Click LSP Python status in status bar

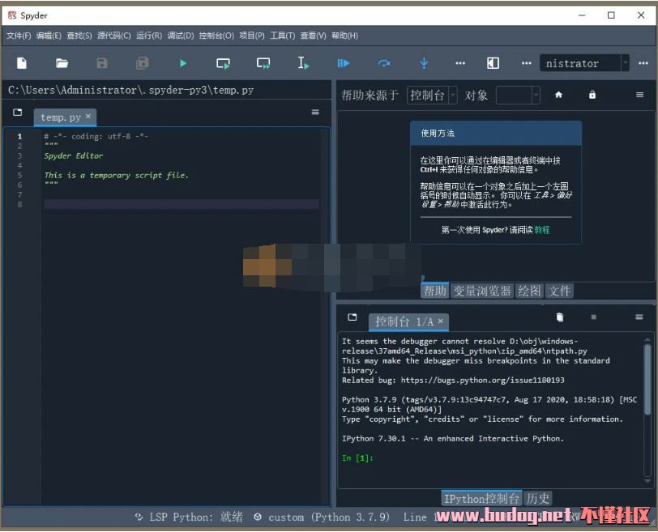click(190, 517)
